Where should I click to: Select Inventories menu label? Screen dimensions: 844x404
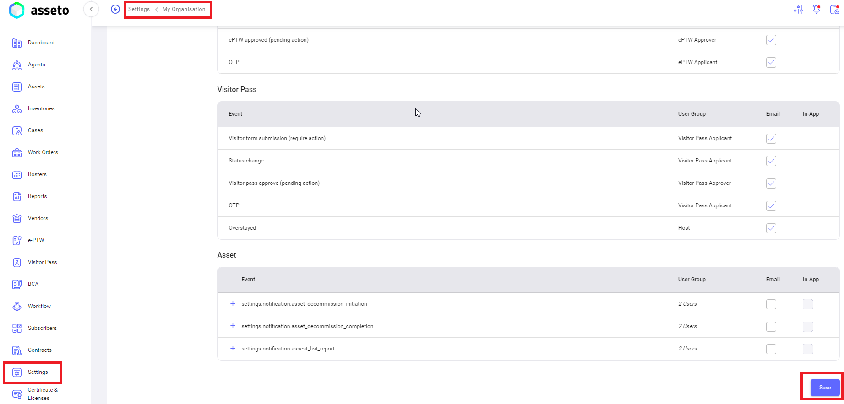pos(41,108)
